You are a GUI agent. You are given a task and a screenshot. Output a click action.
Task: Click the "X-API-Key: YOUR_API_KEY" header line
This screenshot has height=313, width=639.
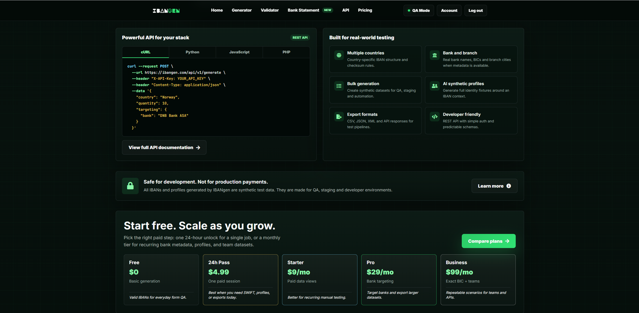tap(171, 79)
